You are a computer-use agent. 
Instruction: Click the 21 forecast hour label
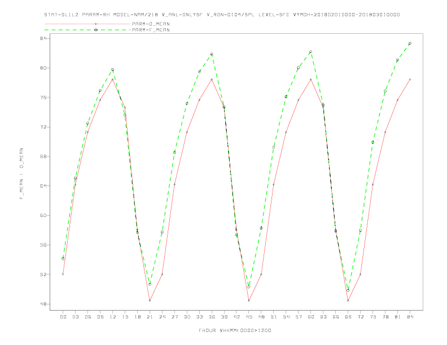coord(150,317)
